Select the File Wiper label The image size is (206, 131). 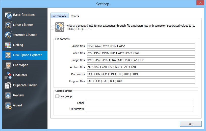(x=20, y=65)
